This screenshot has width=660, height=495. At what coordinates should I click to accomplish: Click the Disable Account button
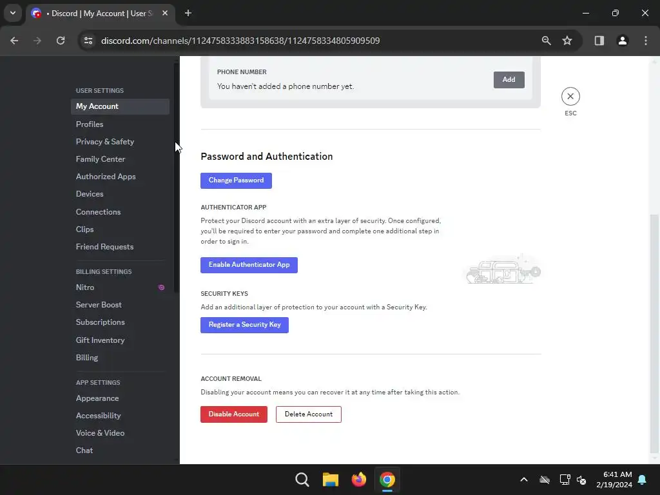click(234, 414)
